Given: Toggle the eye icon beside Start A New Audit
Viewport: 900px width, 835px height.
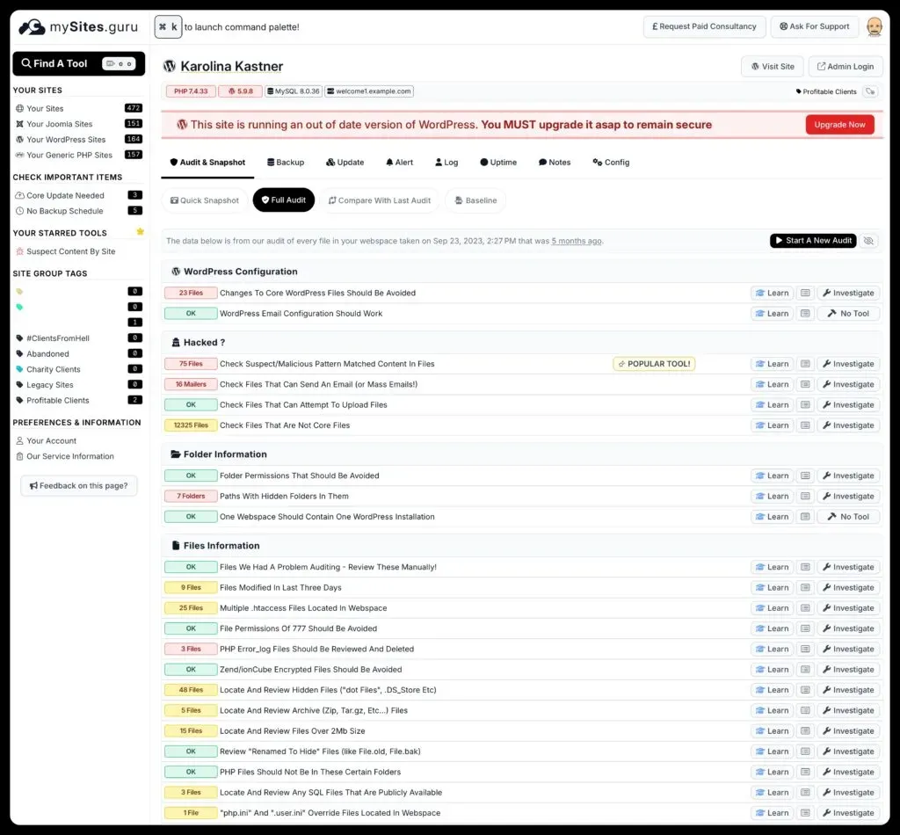Looking at the screenshot, I should tap(868, 240).
